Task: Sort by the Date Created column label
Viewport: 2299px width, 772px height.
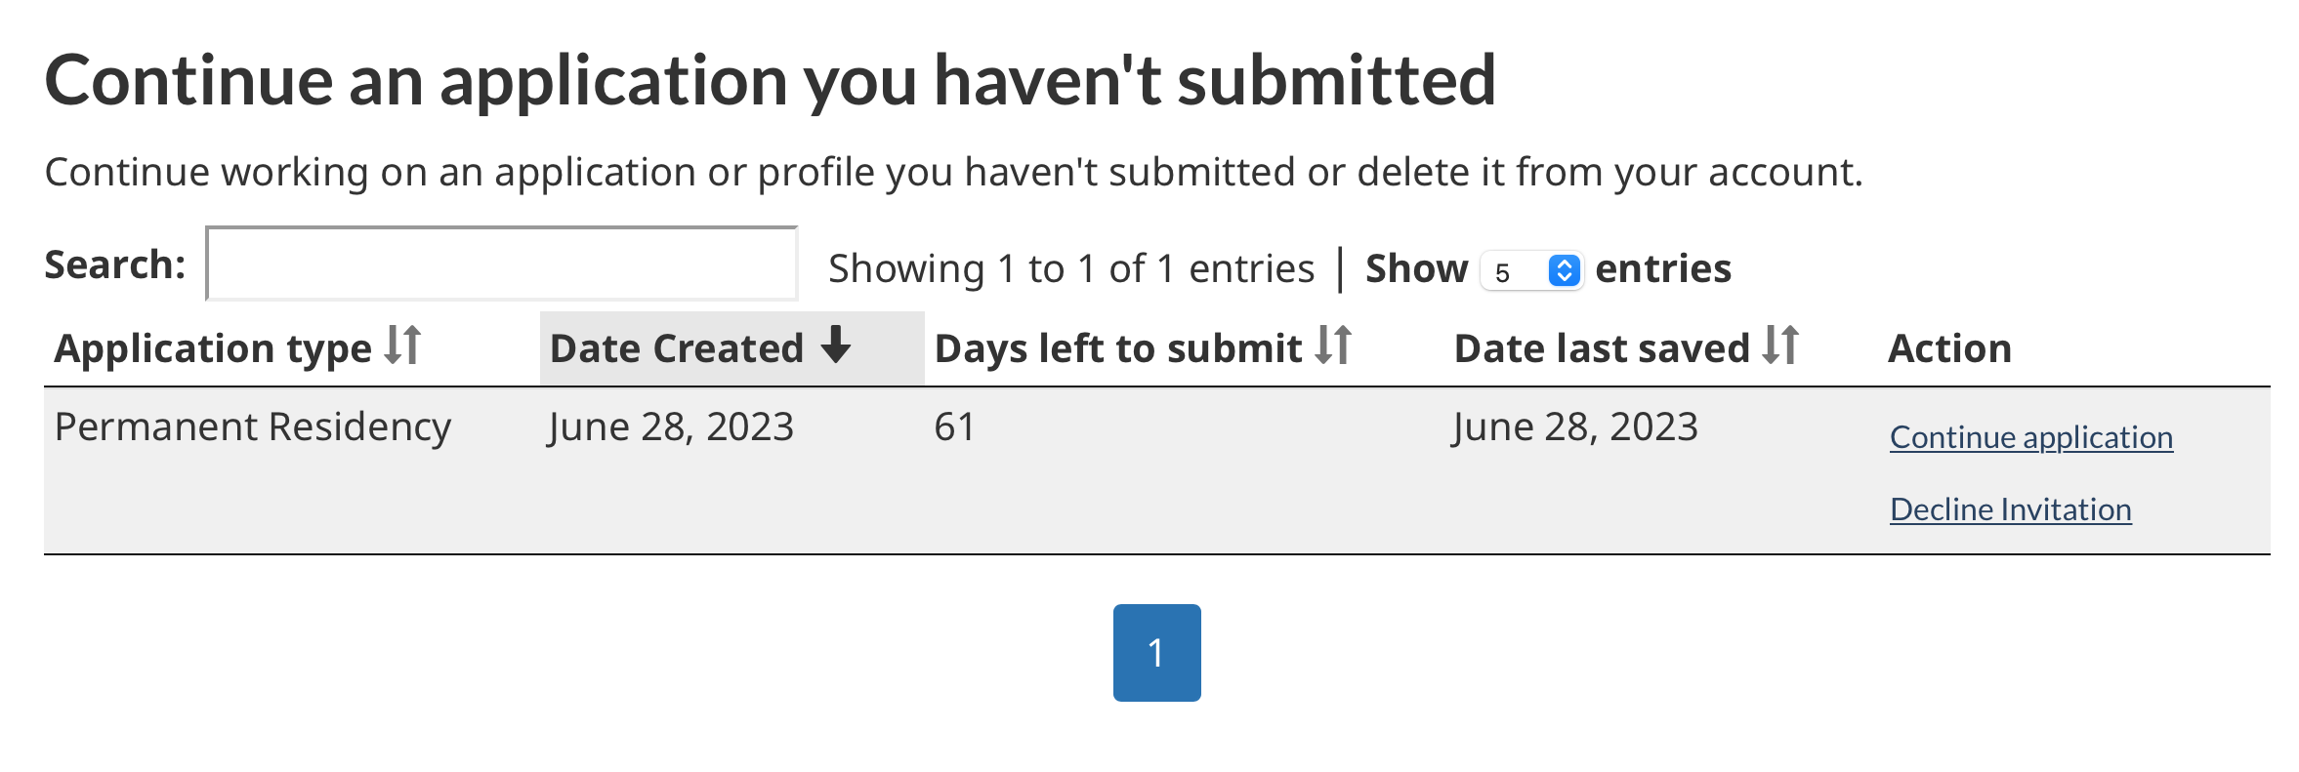Action: [677, 348]
